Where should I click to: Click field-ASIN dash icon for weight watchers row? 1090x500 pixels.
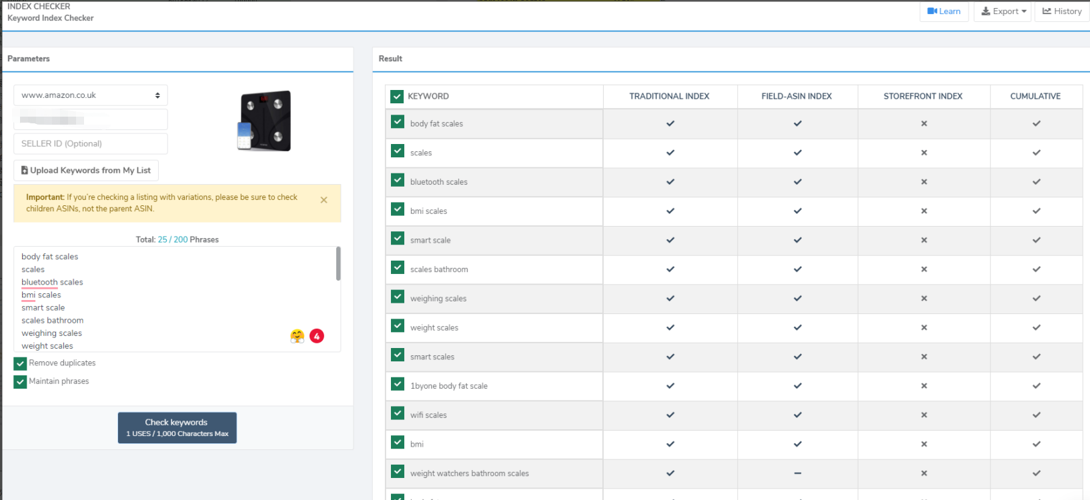click(797, 473)
